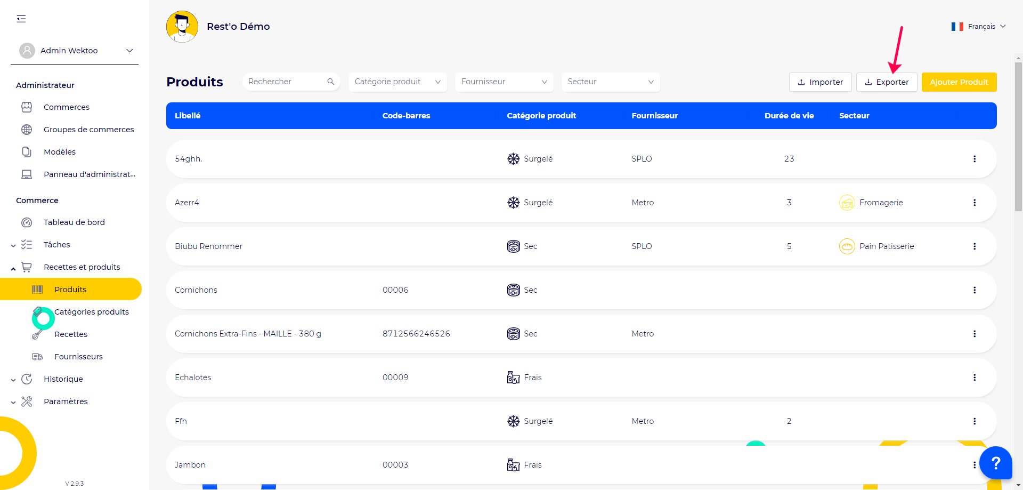The width and height of the screenshot is (1023, 490).
Task: Open Groupes de commerces menu item
Action: pos(89,130)
